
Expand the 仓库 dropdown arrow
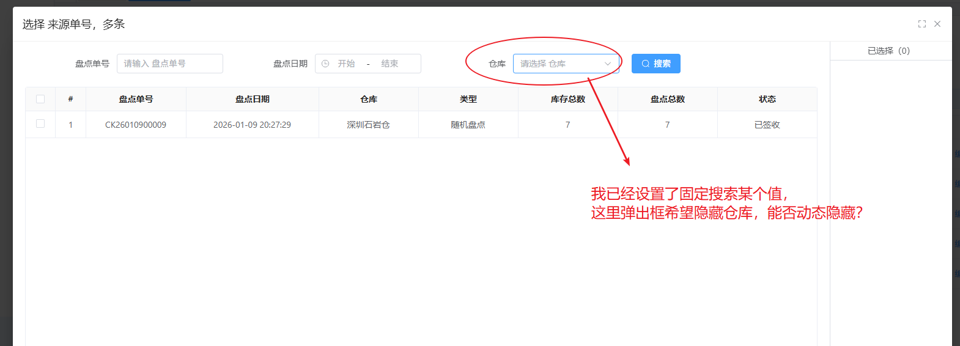pyautogui.click(x=608, y=64)
